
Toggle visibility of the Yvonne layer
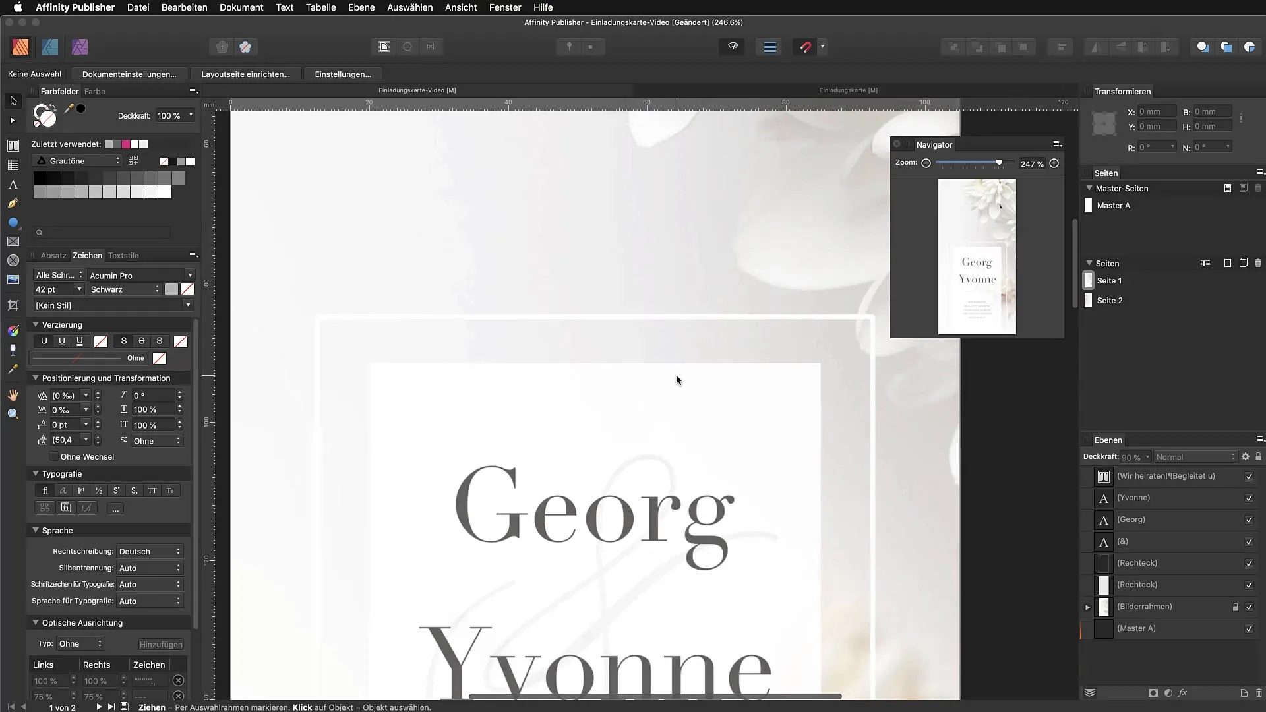(x=1249, y=498)
